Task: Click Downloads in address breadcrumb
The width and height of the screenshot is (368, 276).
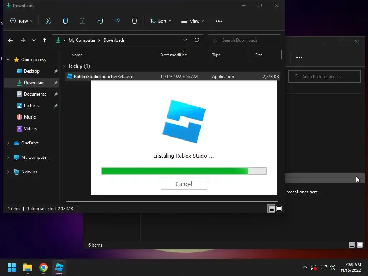Action: 114,40
